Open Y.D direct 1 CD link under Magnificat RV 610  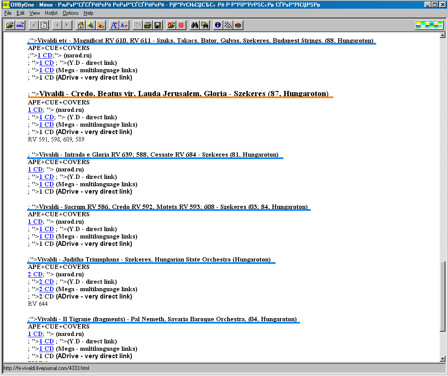tap(47, 63)
